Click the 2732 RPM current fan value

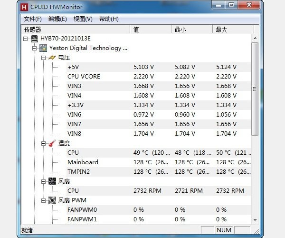[x=147, y=191]
